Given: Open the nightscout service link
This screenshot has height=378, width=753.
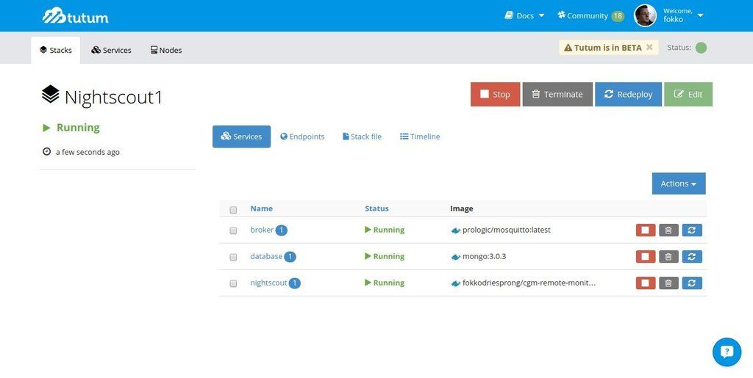Looking at the screenshot, I should coord(268,283).
